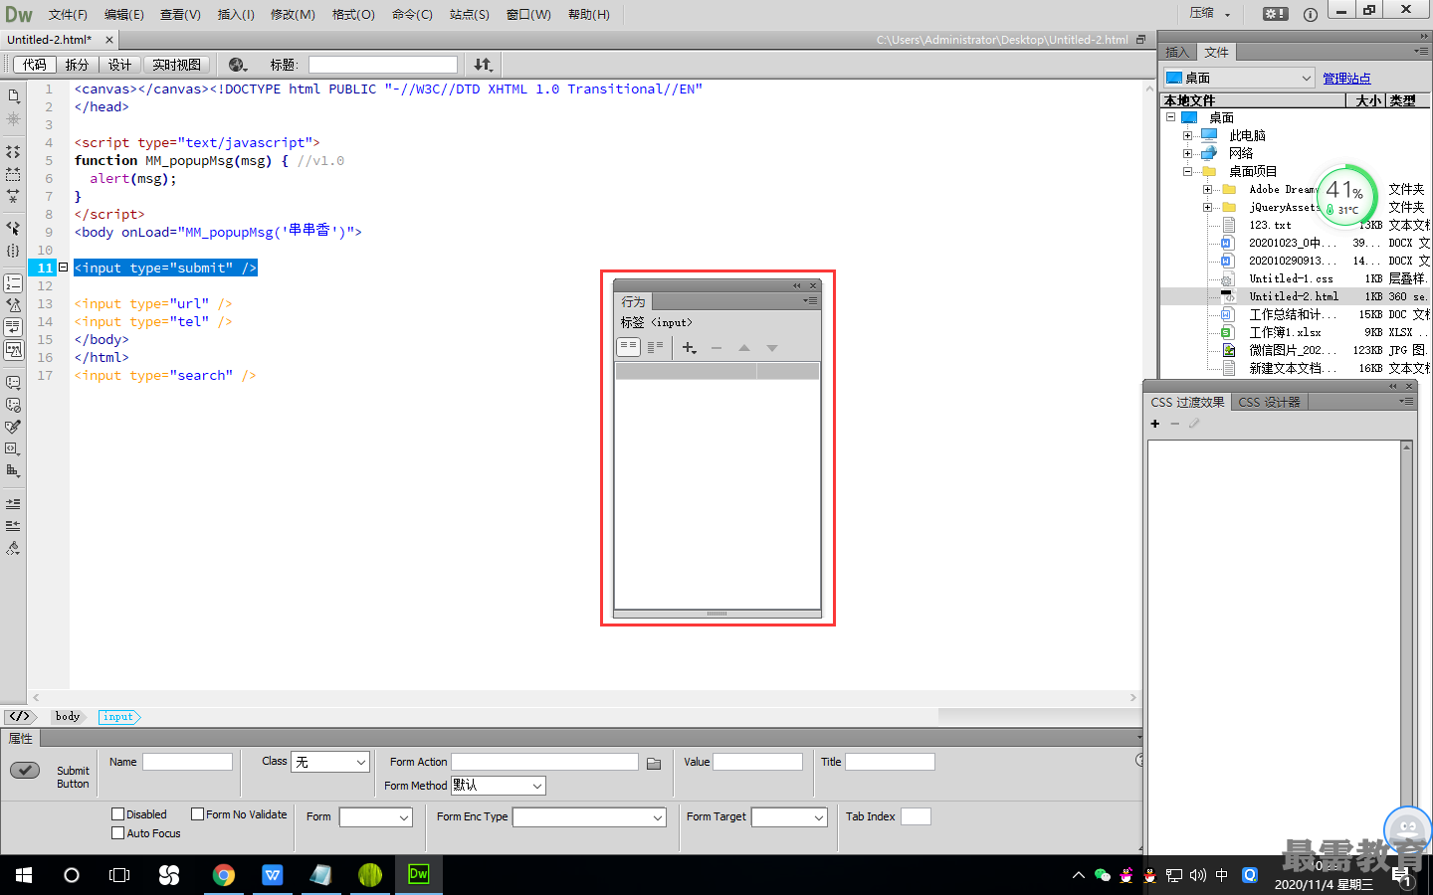The height and width of the screenshot is (895, 1433).
Task: Select the Untitled-2.html document tab
Action: coord(49,40)
